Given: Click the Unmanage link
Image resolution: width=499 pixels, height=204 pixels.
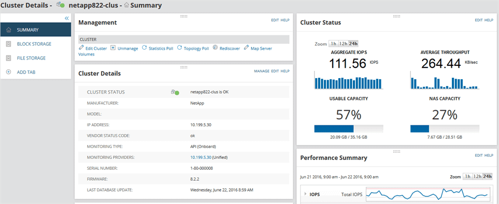Looking at the screenshot, I should point(127,49).
